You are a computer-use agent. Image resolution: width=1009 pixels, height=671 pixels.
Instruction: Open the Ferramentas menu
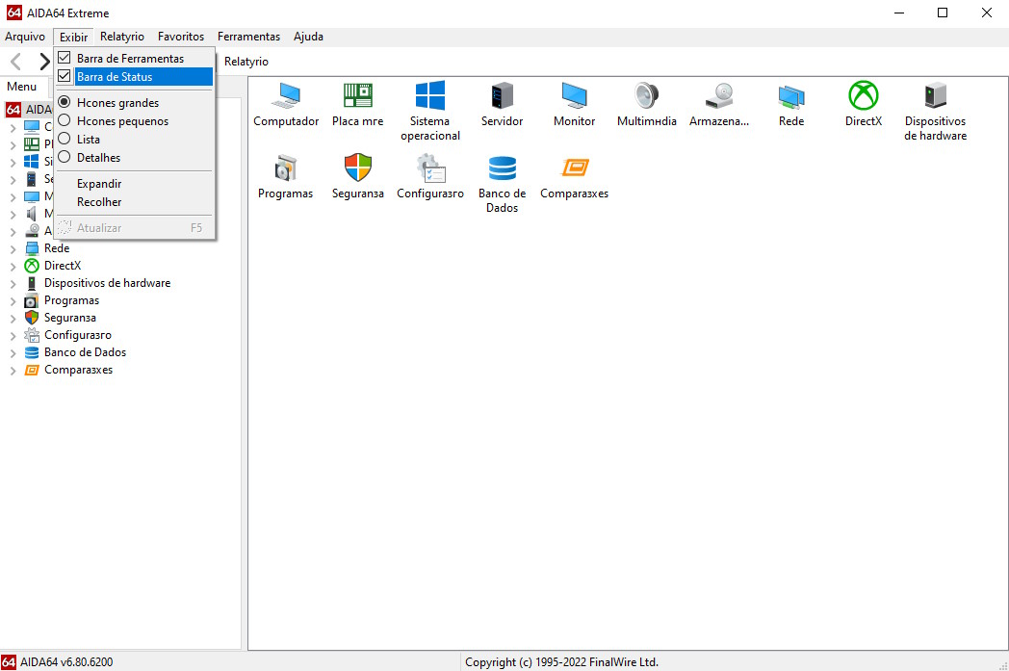[x=249, y=37]
